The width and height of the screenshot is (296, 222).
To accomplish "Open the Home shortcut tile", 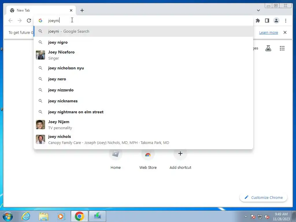I will tap(116, 159).
